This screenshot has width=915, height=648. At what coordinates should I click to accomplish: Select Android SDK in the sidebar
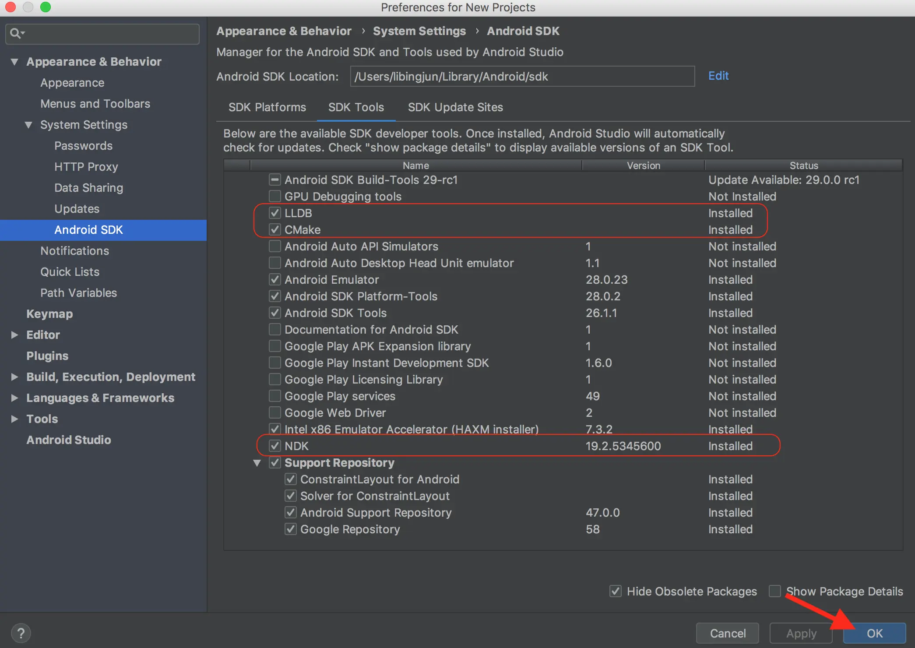tap(103, 230)
